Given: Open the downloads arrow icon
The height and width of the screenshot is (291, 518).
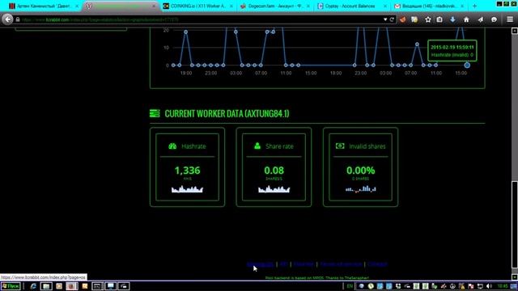Looking at the screenshot, I should 452,19.
